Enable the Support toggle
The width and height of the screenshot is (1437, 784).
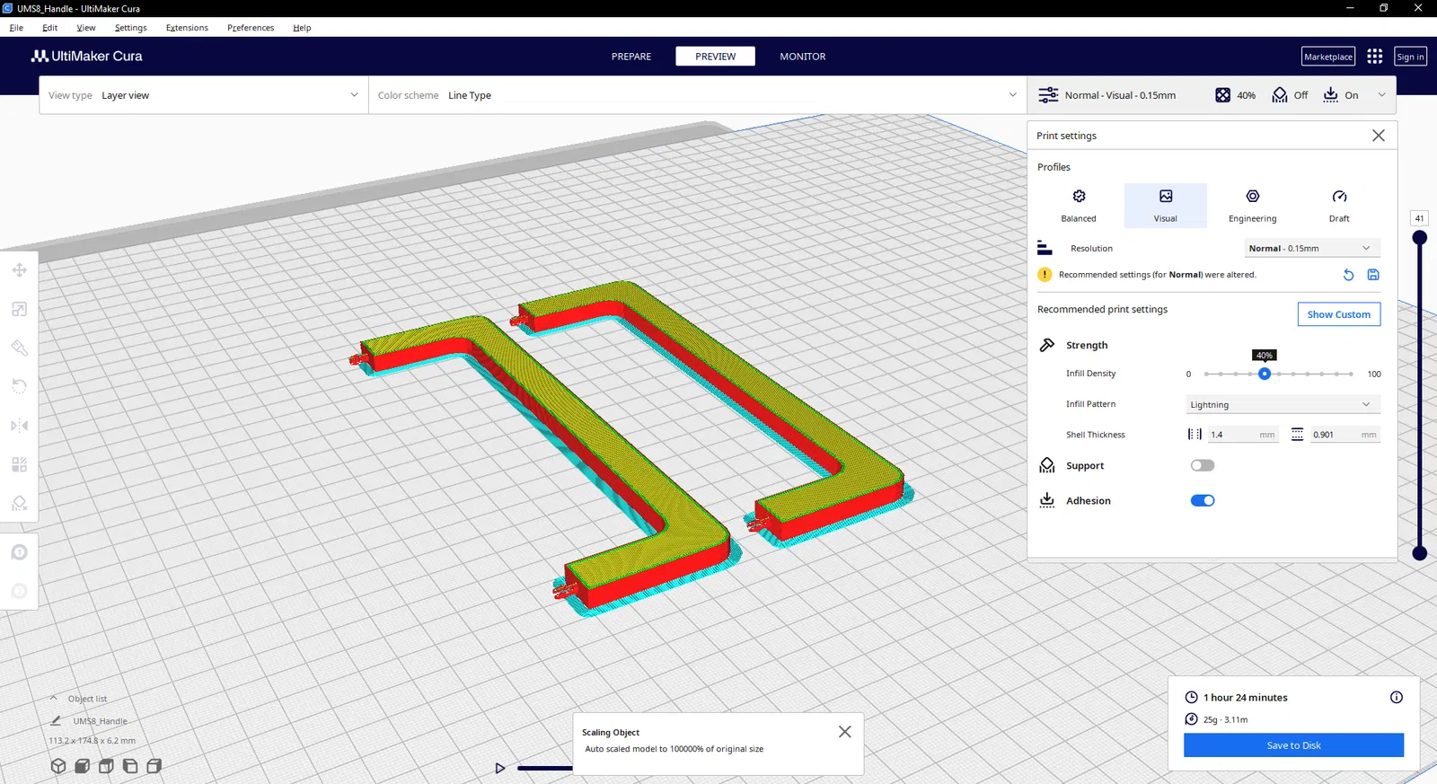point(1203,465)
